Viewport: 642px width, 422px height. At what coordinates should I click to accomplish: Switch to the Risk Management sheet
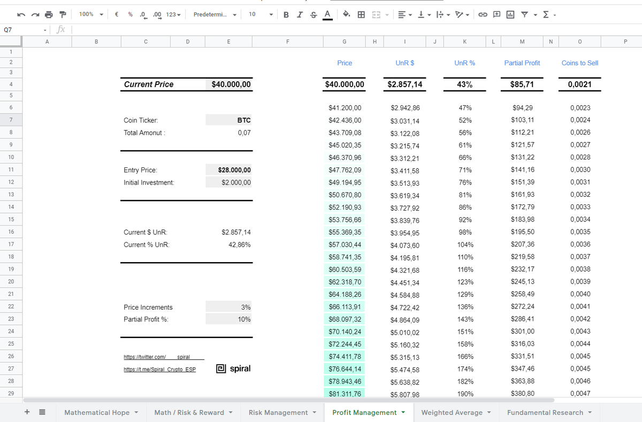(x=282, y=412)
